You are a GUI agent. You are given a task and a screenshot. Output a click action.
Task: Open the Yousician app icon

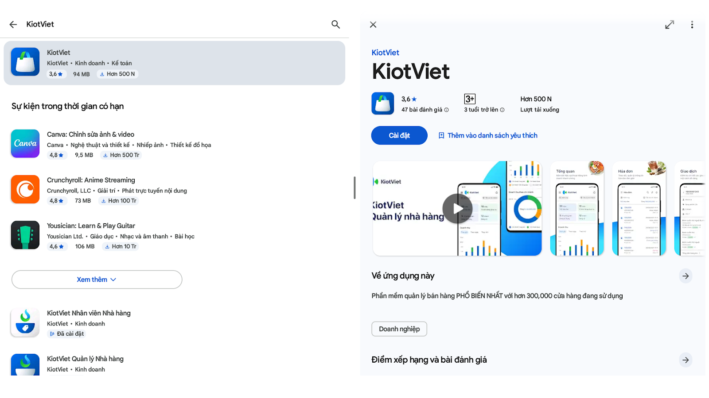(x=25, y=235)
